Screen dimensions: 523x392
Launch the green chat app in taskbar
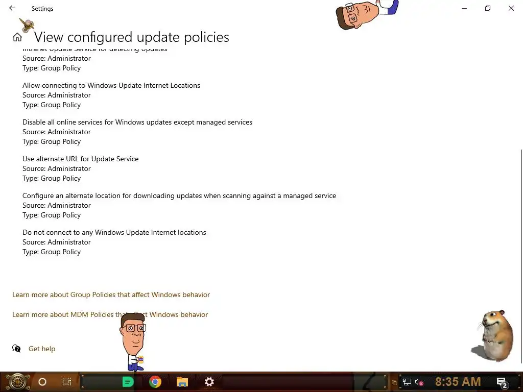(128, 382)
